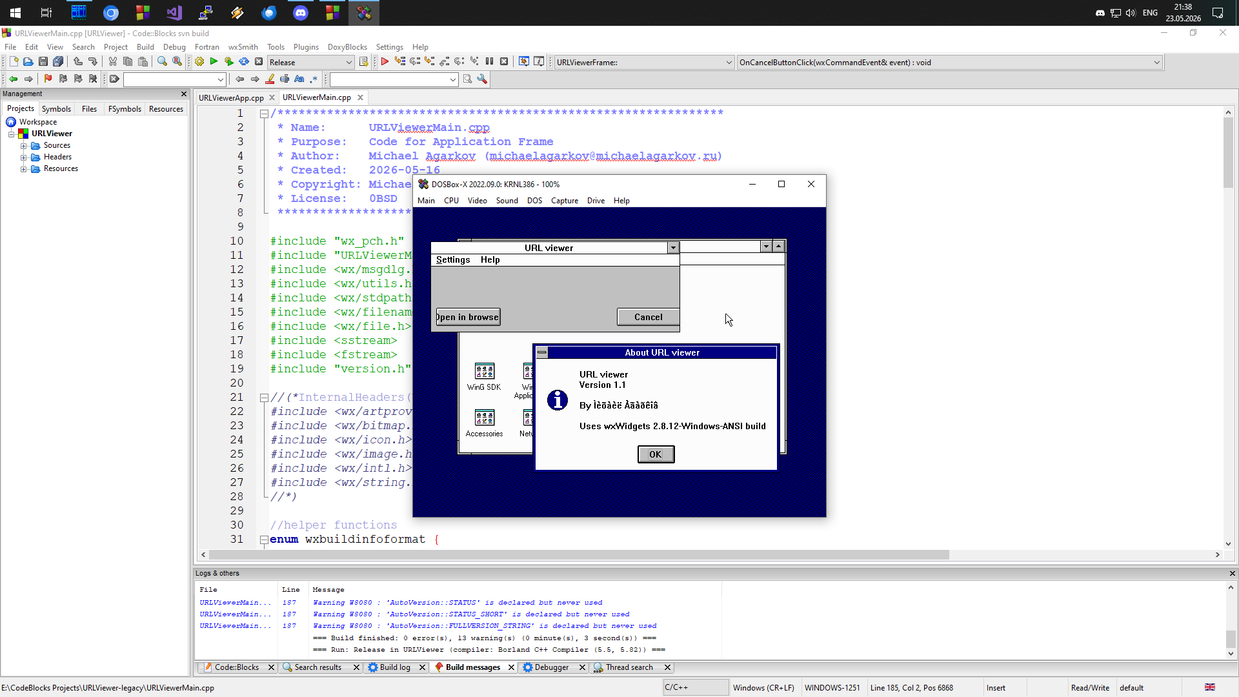Screen dimensions: 1239x697
Task: Open the Plugins menu
Action: (306, 47)
